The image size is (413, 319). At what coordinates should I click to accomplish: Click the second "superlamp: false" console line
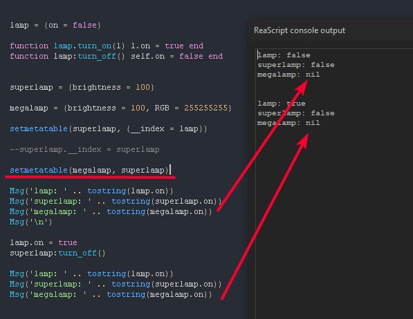tap(296, 113)
